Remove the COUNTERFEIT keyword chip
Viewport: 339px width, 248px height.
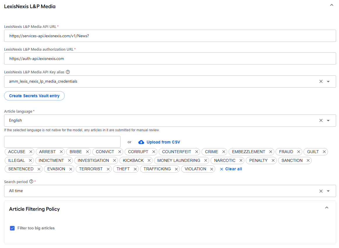click(x=197, y=152)
